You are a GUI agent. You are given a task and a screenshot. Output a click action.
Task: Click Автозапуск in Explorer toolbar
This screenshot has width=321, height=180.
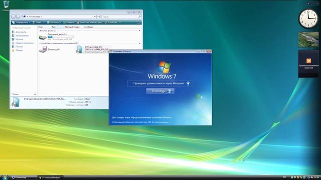pyautogui.click(x=54, y=22)
